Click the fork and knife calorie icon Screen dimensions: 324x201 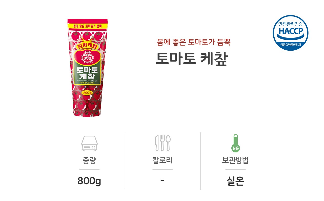(163, 143)
